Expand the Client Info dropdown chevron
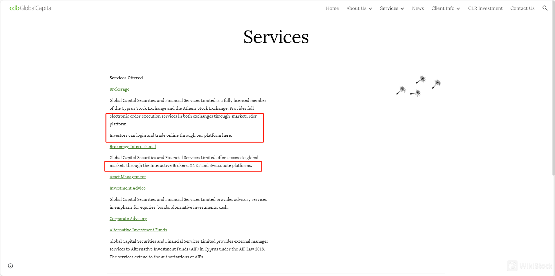The width and height of the screenshot is (555, 276). [458, 9]
